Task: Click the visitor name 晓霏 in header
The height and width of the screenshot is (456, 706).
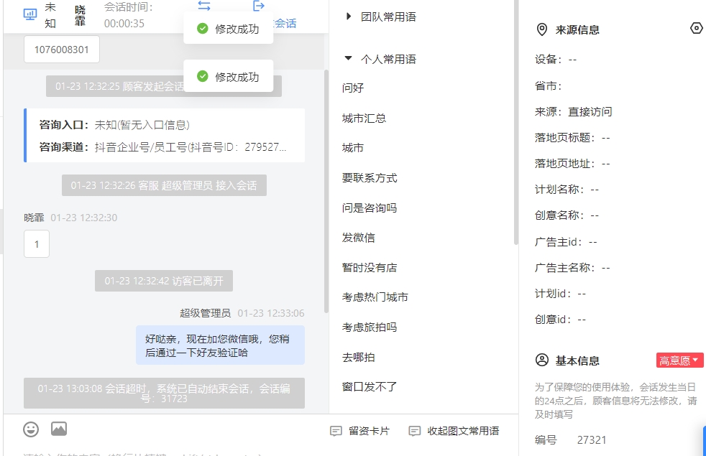Action: pyautogui.click(x=80, y=15)
